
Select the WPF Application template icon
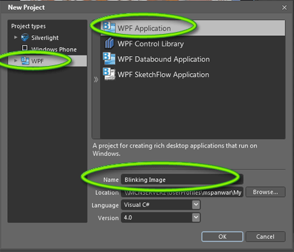108,27
